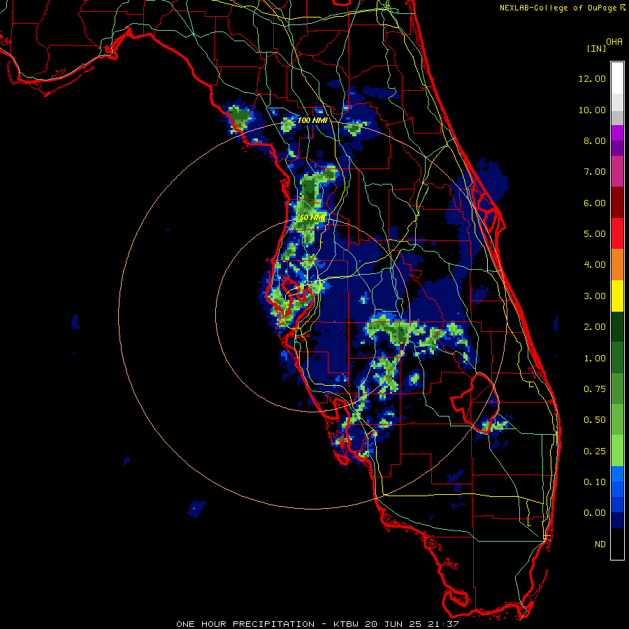Click the white color swatch in legend
629x629 pixels.
[x=617, y=78]
